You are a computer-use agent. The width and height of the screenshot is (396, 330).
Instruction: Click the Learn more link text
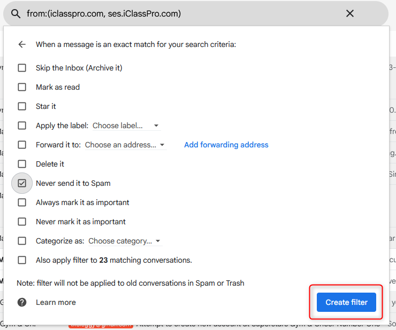(56, 302)
